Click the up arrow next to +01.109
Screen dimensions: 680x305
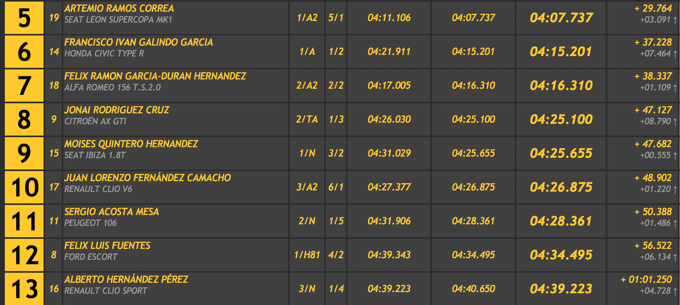click(x=675, y=88)
